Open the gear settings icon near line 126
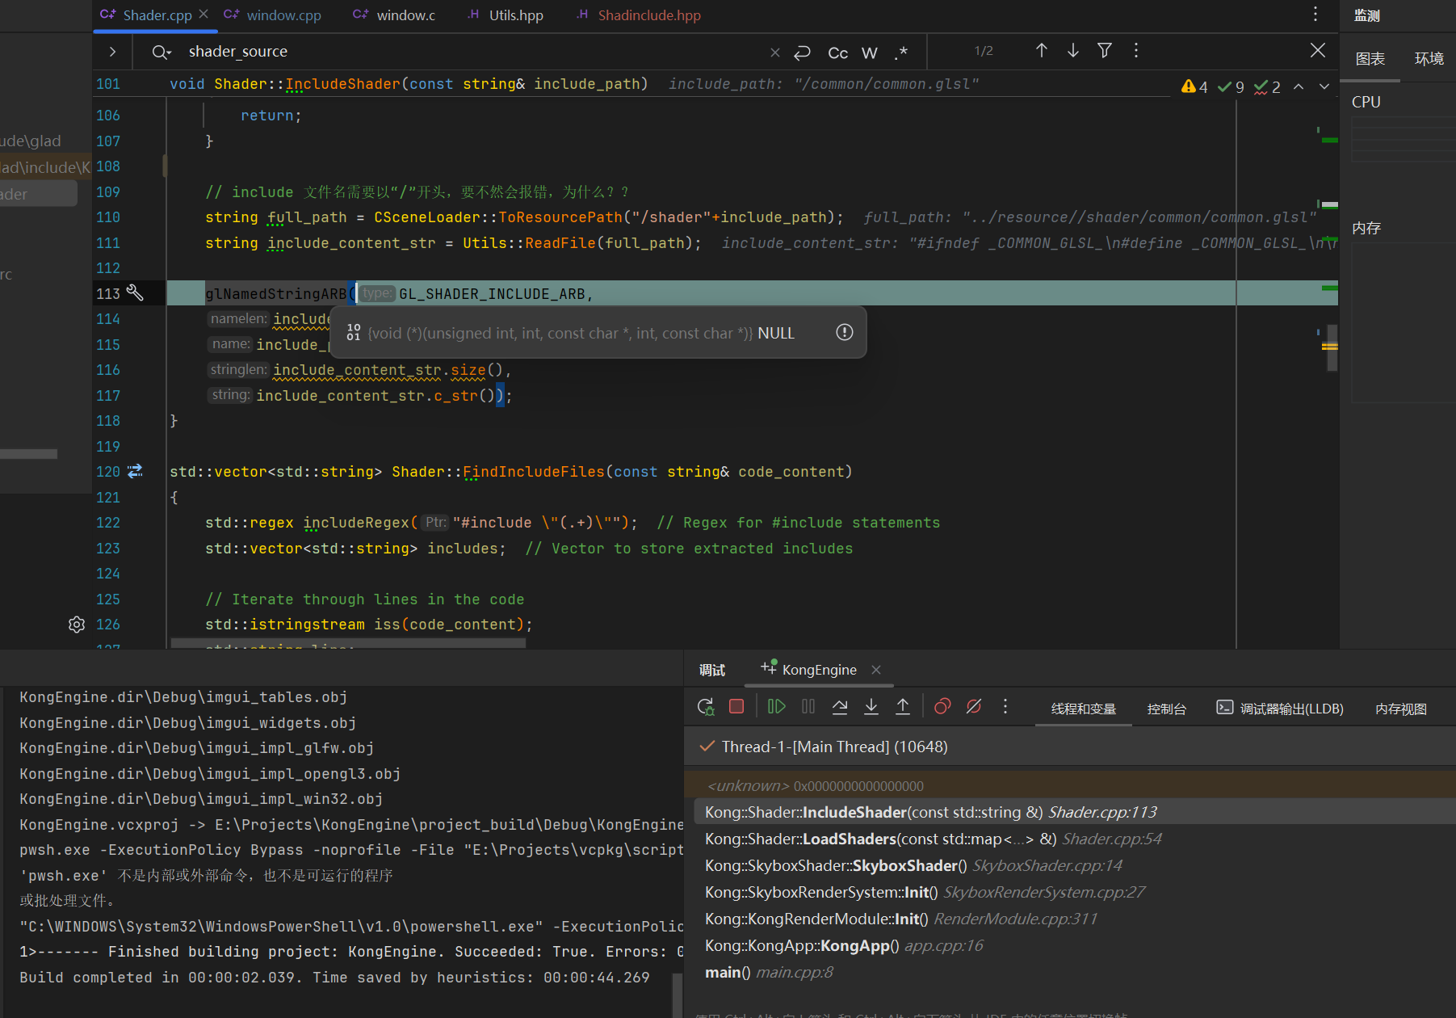This screenshot has width=1456, height=1018. 77,625
